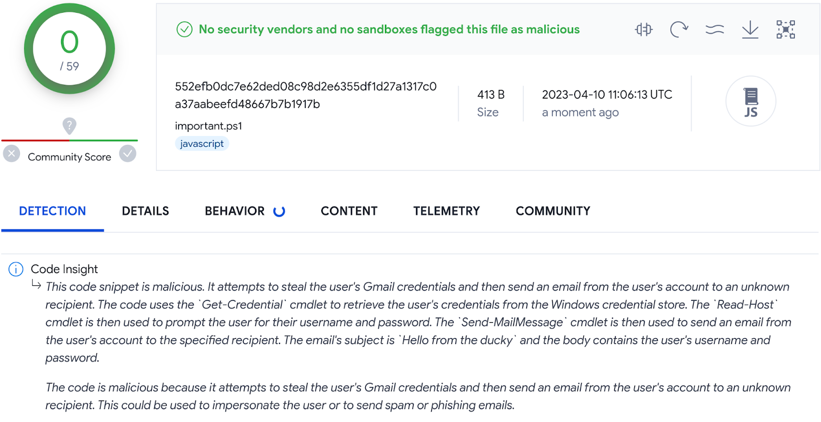Switch to the DETAILS tab

pos(145,211)
